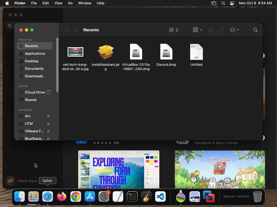Open Control Center in menu bar
277x207 pixels.
coord(232,3)
